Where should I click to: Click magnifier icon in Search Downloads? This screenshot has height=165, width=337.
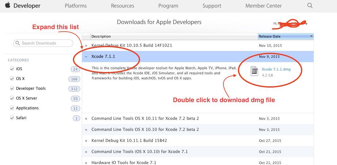pos(18,43)
